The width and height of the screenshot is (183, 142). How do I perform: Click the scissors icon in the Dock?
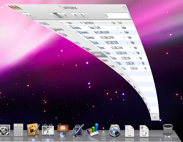(x=48, y=131)
